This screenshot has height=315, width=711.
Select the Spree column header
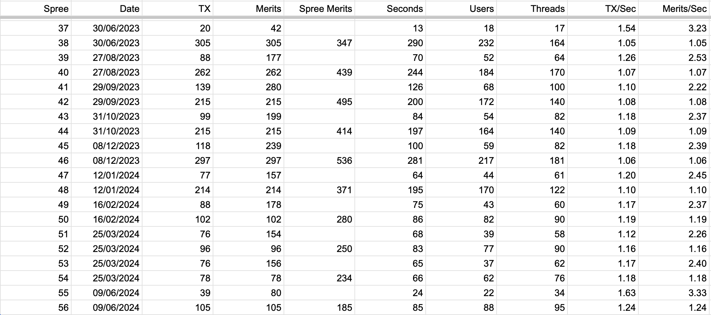tap(36, 8)
